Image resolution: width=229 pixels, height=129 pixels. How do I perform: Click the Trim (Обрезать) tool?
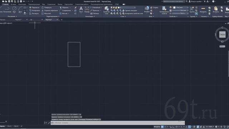[64, 8]
